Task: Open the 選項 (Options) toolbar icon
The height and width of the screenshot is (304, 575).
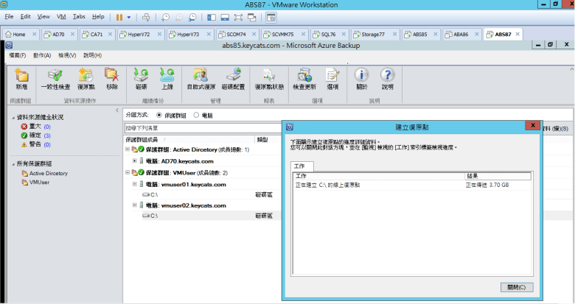Action: pos(332,77)
